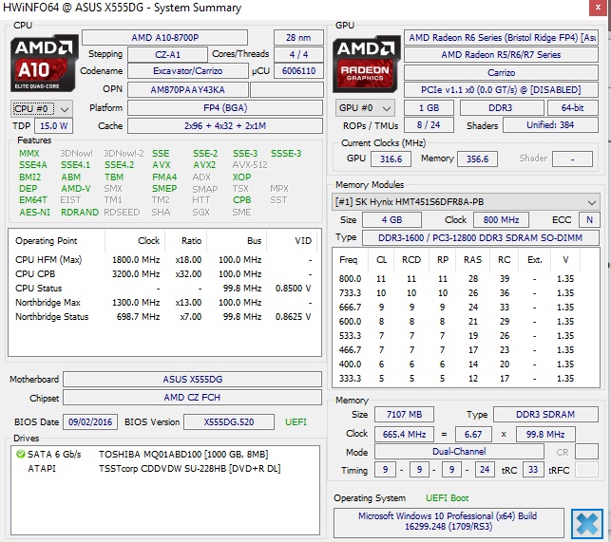The width and height of the screenshot is (611, 542).
Task: Click the blue X close icon button
Action: (587, 523)
